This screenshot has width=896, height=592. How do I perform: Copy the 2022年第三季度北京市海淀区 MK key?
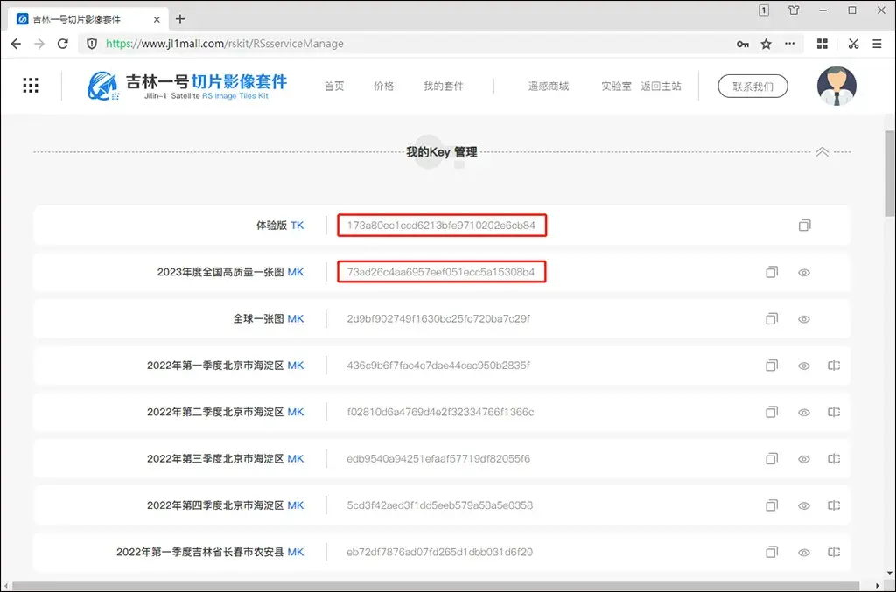click(772, 458)
